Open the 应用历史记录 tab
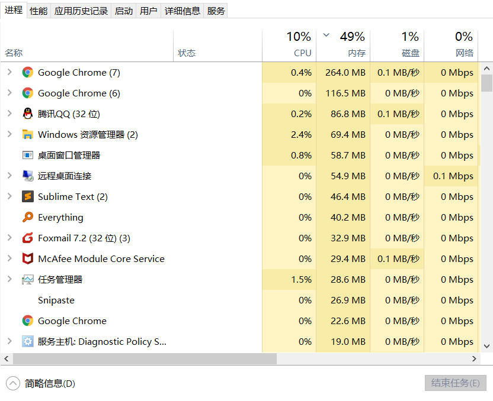This screenshot has width=493, height=401. point(81,11)
